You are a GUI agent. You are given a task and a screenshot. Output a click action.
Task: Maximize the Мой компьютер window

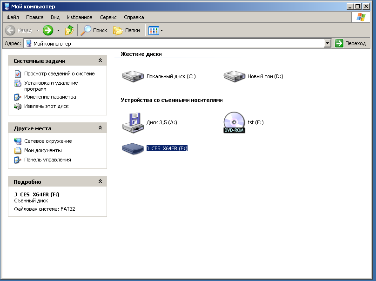pos(358,7)
